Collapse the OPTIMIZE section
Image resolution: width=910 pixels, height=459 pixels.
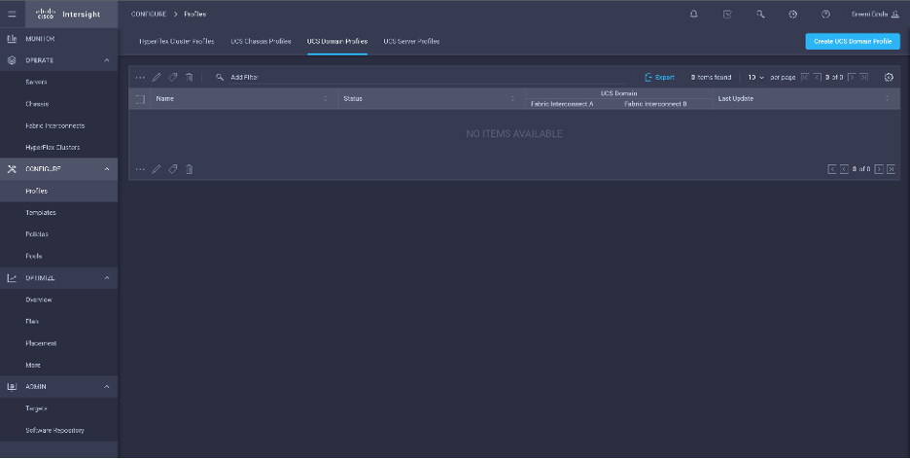pyautogui.click(x=107, y=278)
